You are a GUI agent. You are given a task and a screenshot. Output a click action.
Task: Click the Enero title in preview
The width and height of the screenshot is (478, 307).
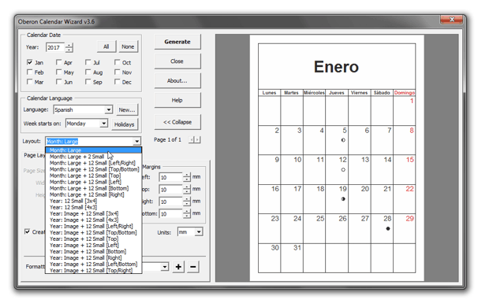point(336,67)
